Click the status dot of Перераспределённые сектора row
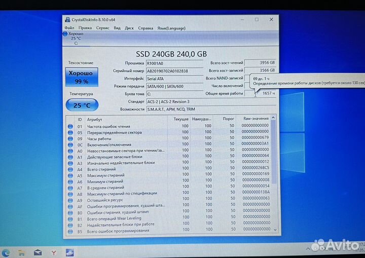The height and width of the screenshot is (258, 365). coord(70,133)
